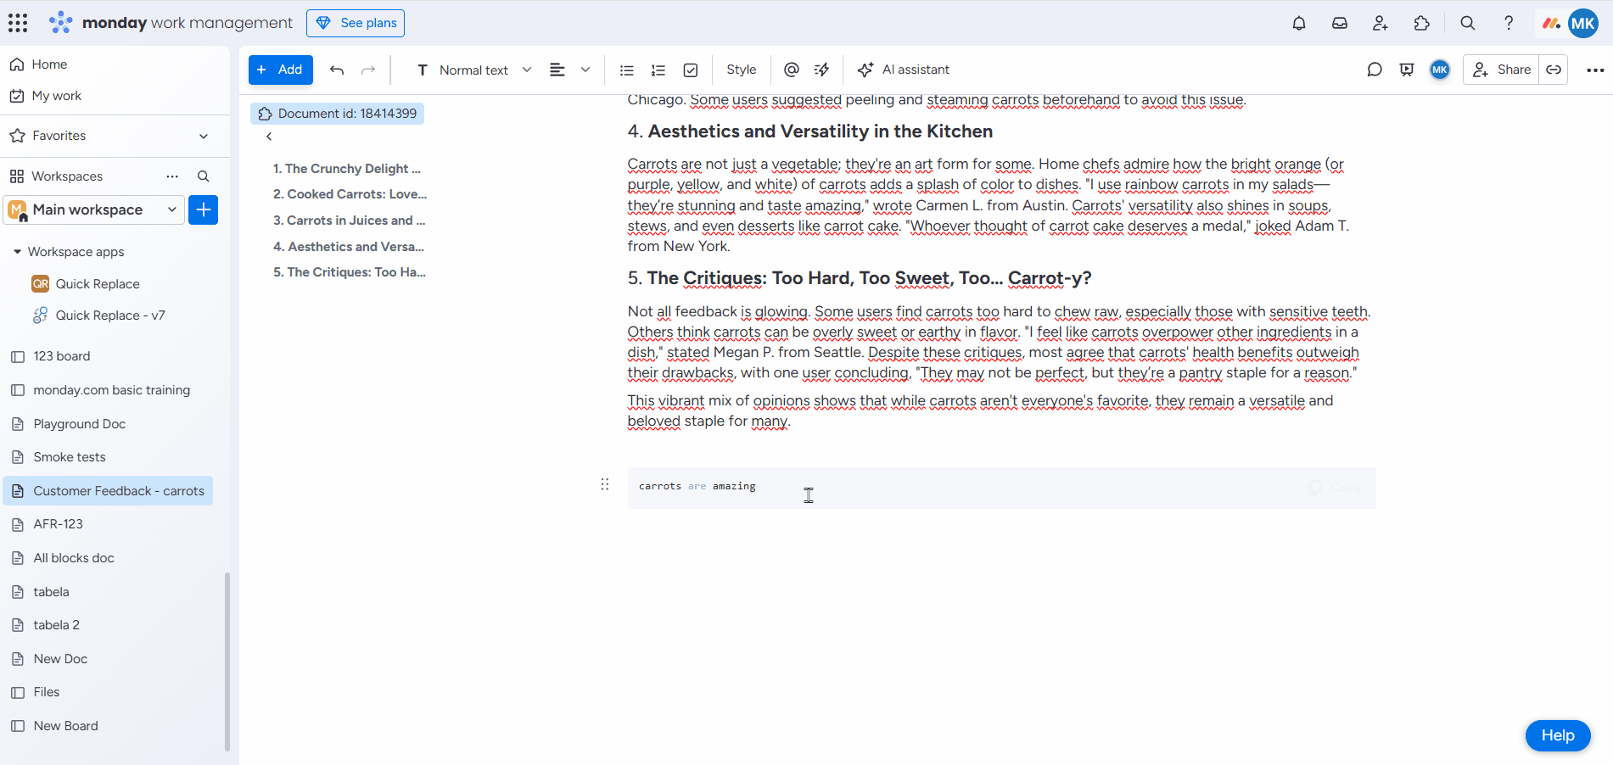This screenshot has width=1613, height=765.
Task: Add new item to Main workspace
Action: (x=204, y=209)
